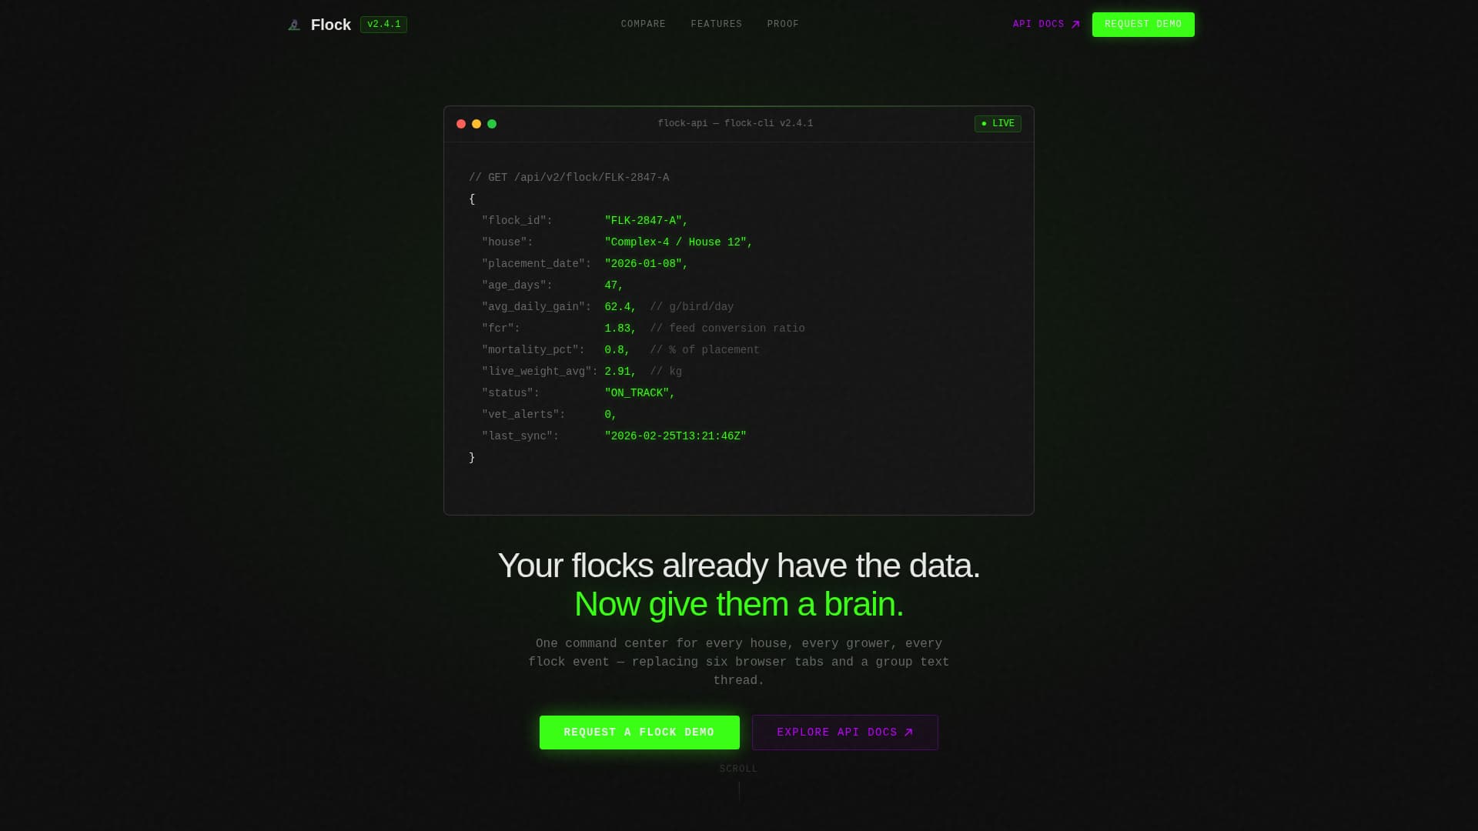This screenshot has width=1478, height=831.
Task: Click the "FLK-2847-A" value
Action: (646, 221)
